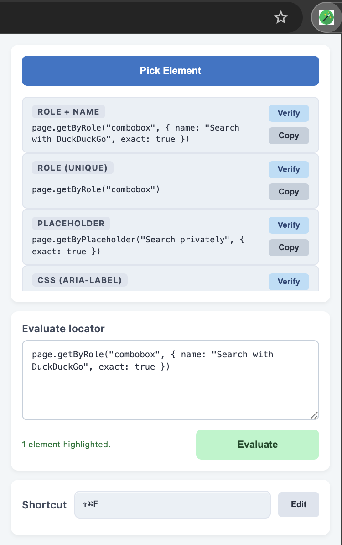Click the ROLE + NAME label
This screenshot has width=342, height=545.
pyautogui.click(x=68, y=112)
